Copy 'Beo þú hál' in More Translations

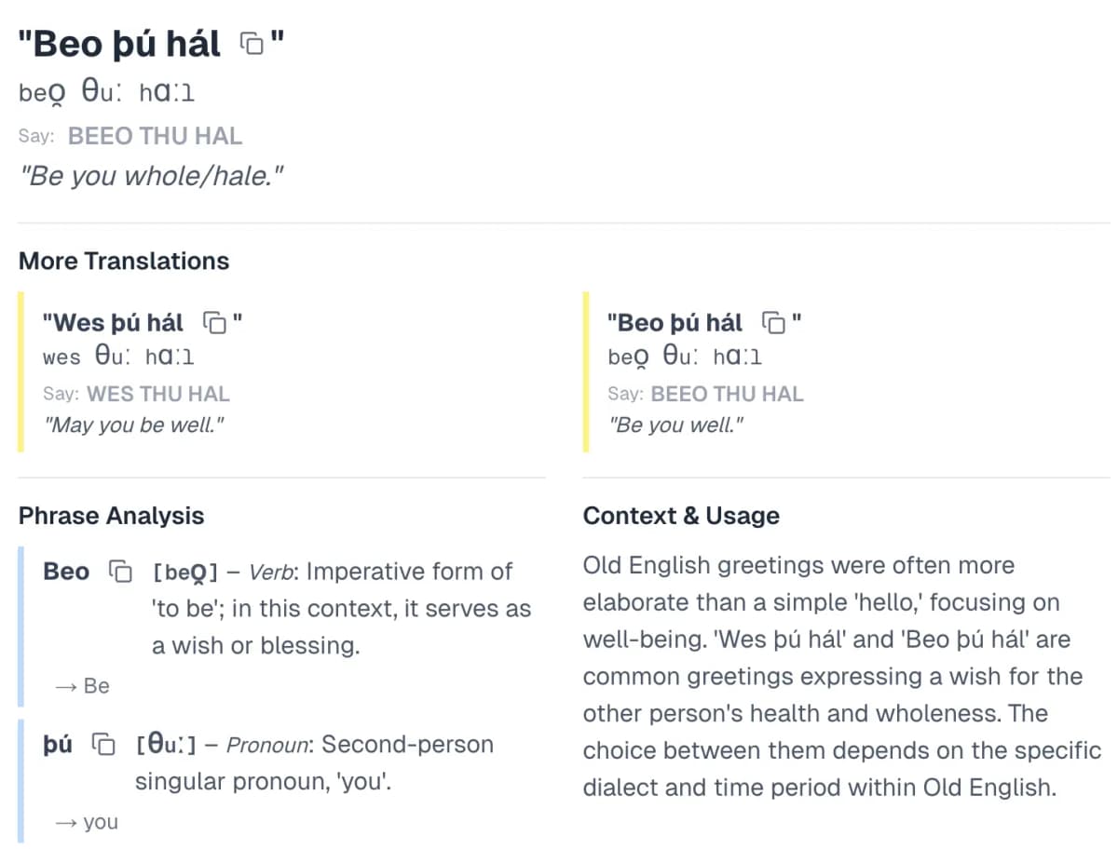coord(773,323)
